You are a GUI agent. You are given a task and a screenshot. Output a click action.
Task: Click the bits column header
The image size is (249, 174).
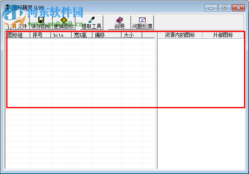[x=61, y=35]
